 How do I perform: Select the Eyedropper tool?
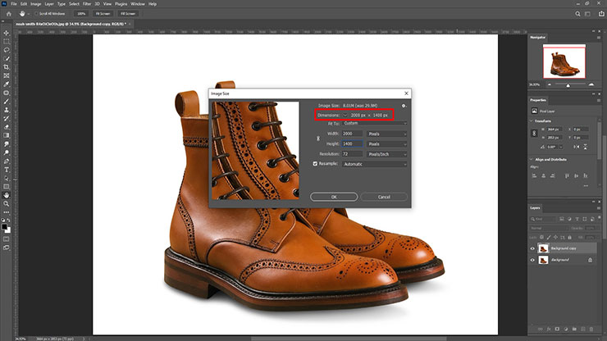[7, 84]
